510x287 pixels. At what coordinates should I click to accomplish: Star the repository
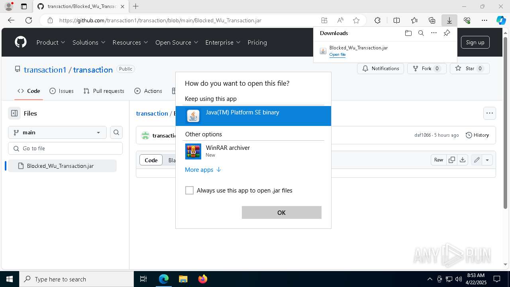pyautogui.click(x=469, y=69)
